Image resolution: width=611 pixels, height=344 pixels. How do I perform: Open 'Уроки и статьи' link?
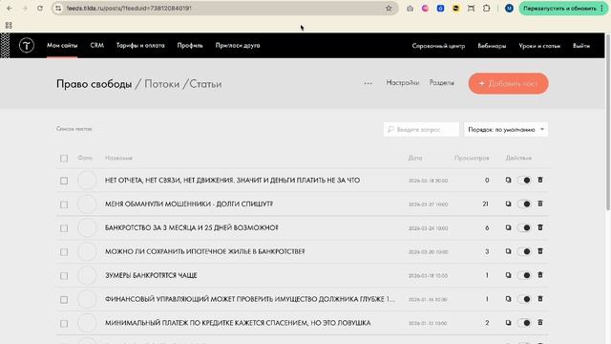[539, 46]
